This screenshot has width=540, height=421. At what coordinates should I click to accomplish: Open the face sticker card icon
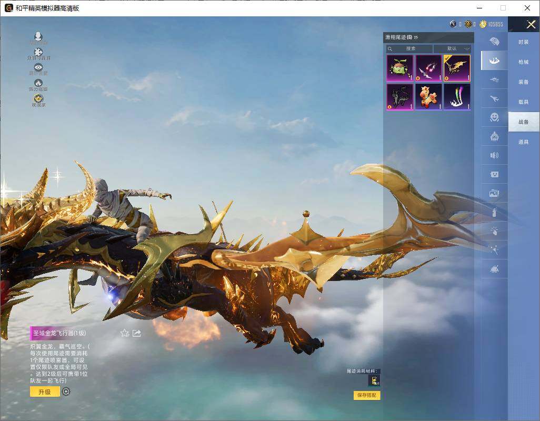coord(494,175)
